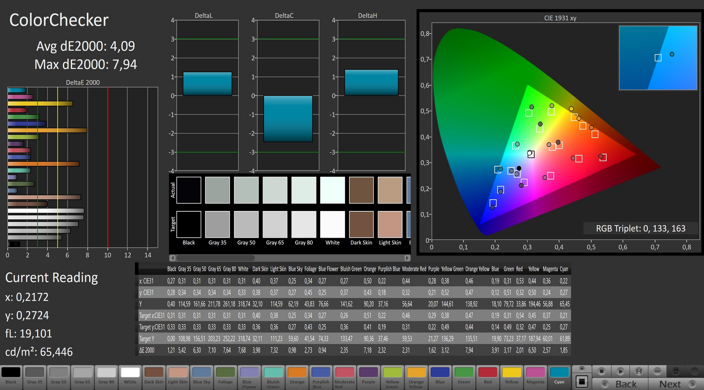
Task: Select the Gray 35 patch button
Action: pyautogui.click(x=35, y=377)
